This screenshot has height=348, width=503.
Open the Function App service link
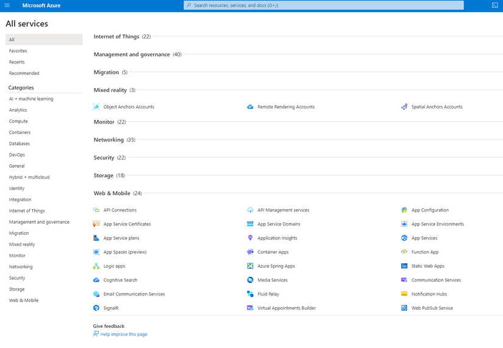pos(425,252)
